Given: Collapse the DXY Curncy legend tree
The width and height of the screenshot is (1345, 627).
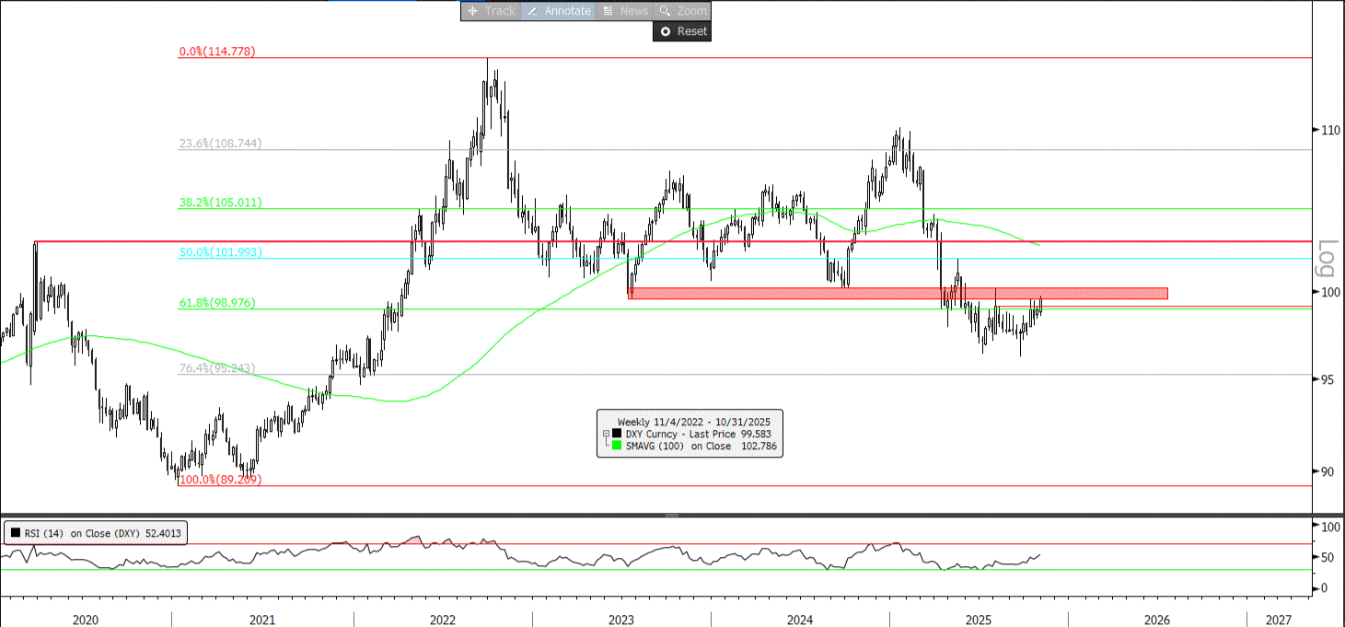Looking at the screenshot, I should (605, 434).
